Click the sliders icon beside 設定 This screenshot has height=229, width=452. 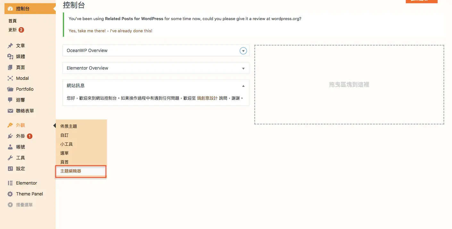[10, 169]
